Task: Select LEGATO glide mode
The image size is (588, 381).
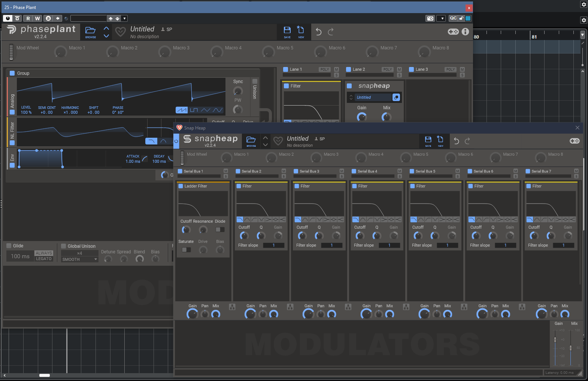Action: tap(44, 259)
